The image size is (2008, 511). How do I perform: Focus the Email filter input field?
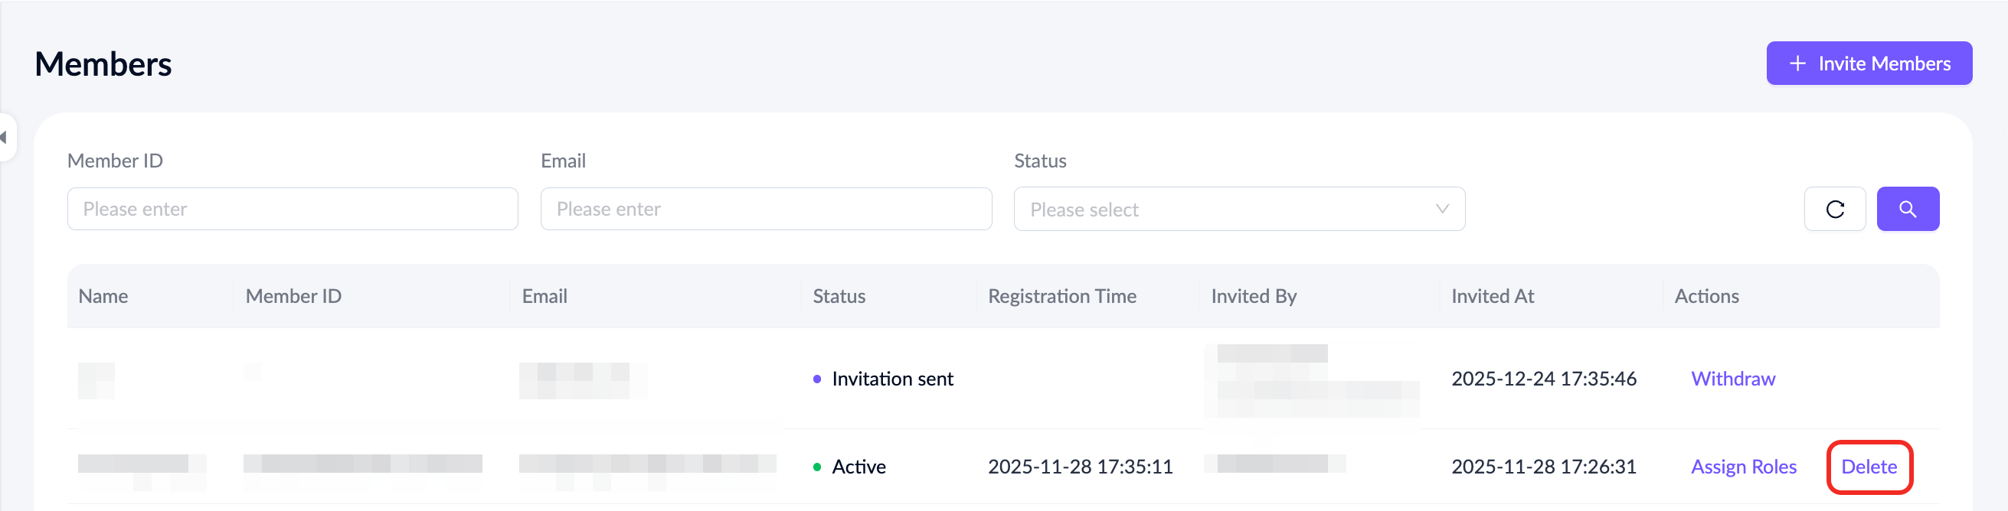[766, 209]
